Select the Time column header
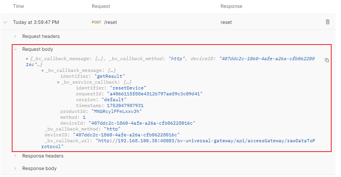 18,6
